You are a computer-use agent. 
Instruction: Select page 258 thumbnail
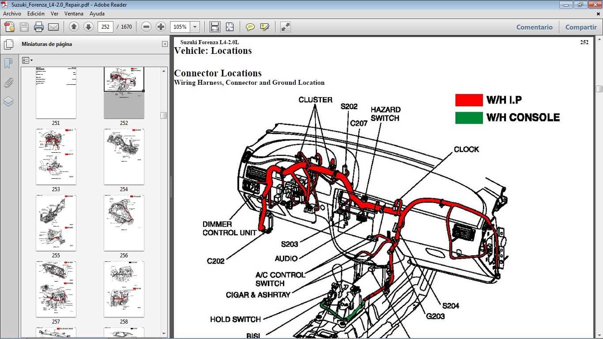[x=124, y=289]
